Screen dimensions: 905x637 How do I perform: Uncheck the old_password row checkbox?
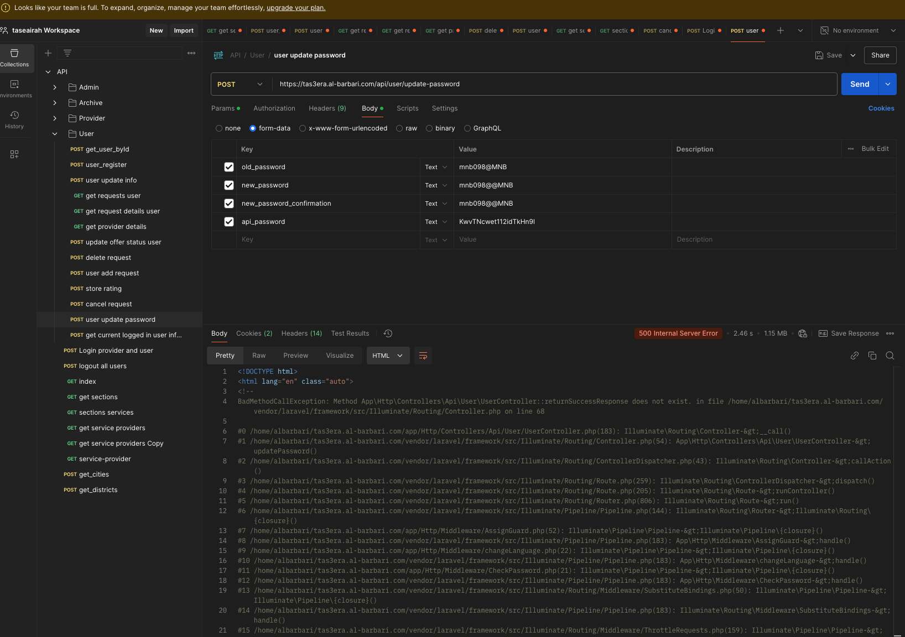coord(229,167)
